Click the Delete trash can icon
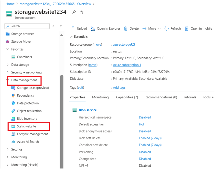Screen dimensions: 215x169 [x=126, y=29]
